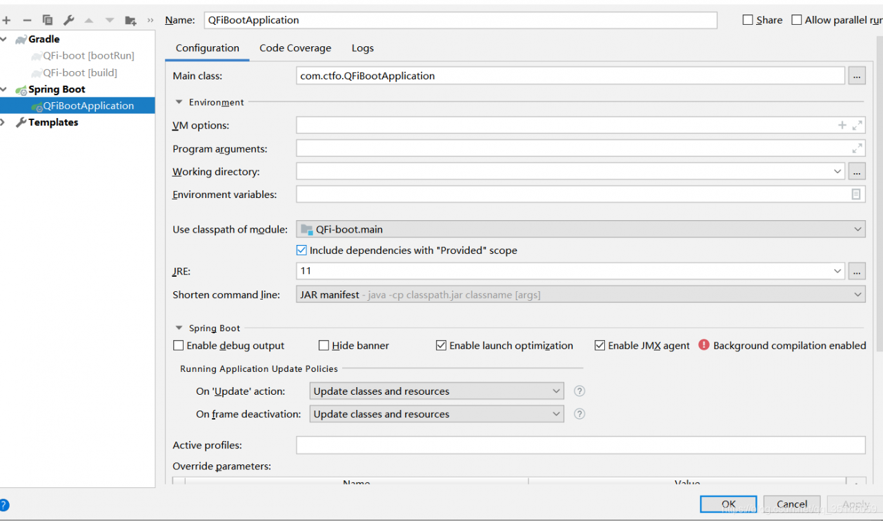Open help for On 'Update' action
This screenshot has width=883, height=521.
pyautogui.click(x=579, y=391)
